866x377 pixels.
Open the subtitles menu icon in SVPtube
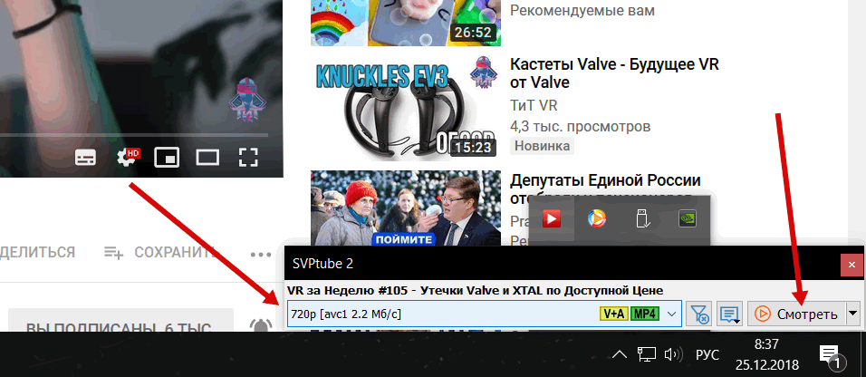click(x=730, y=314)
